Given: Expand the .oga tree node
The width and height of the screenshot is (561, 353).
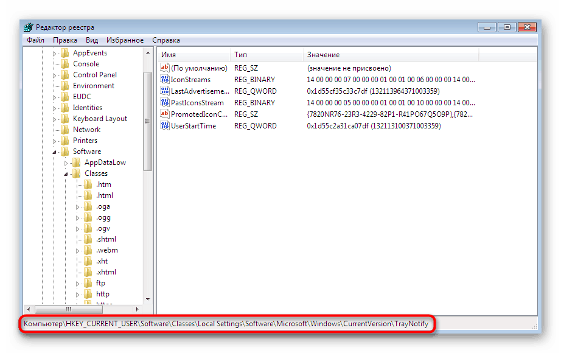Looking at the screenshot, I should pos(77,208).
